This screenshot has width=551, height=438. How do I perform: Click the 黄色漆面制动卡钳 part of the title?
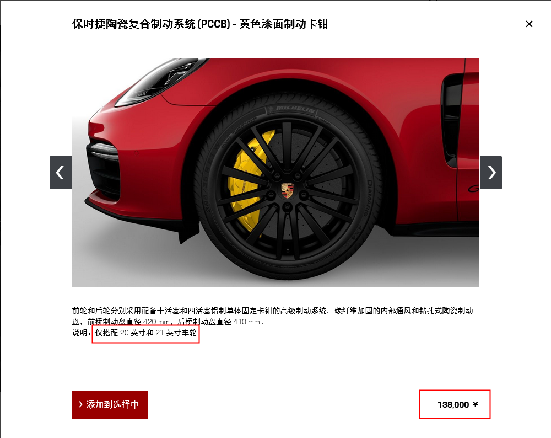pos(284,24)
